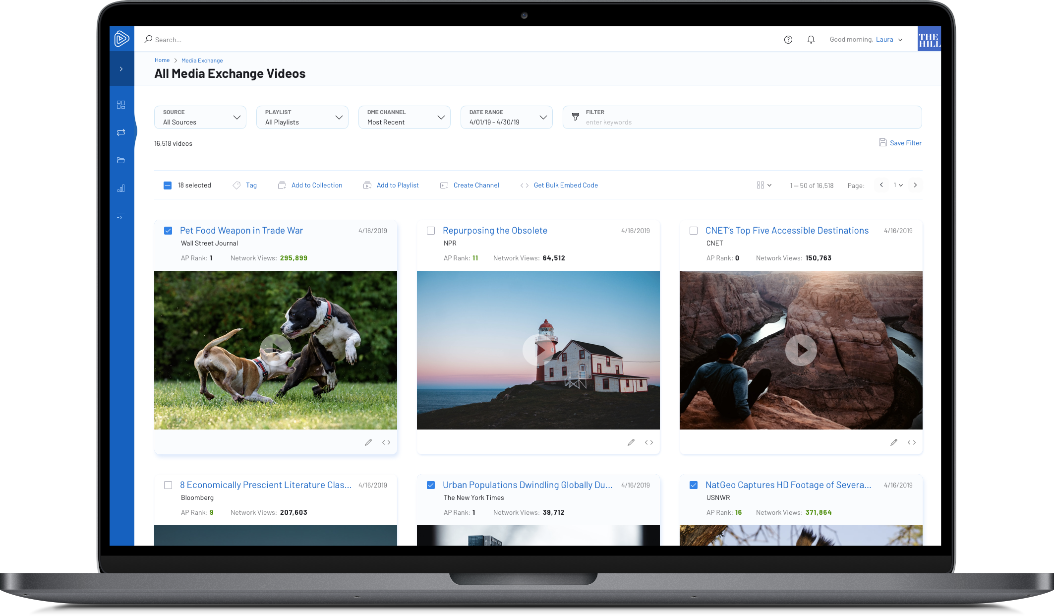Go to Media Exchange breadcrumb link
This screenshot has height=616, width=1054.
click(202, 61)
